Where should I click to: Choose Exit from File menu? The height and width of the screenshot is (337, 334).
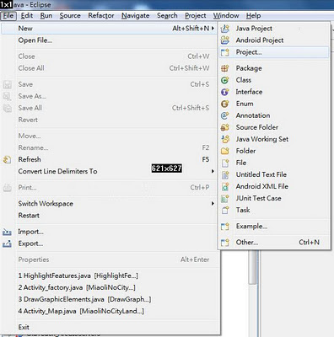coord(109,327)
